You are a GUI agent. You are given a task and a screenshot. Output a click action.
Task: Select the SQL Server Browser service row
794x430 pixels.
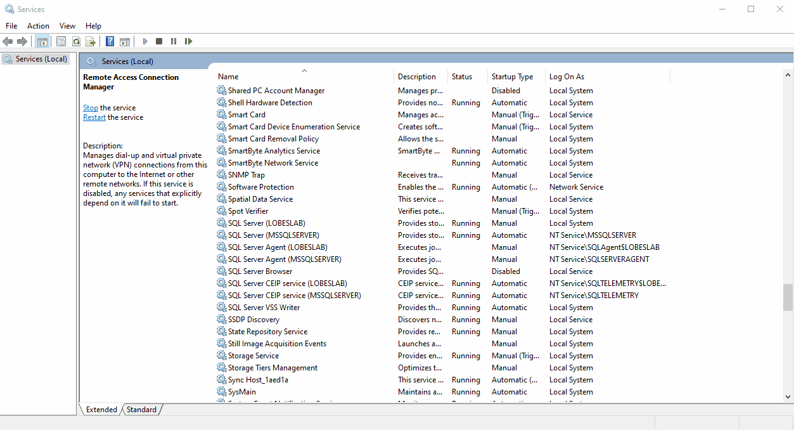coord(260,271)
